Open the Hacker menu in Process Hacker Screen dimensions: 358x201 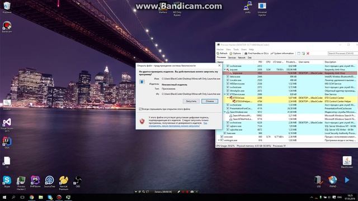[220, 50]
